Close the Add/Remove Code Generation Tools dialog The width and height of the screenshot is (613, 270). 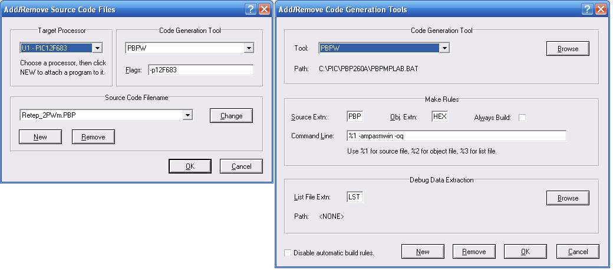[601, 9]
